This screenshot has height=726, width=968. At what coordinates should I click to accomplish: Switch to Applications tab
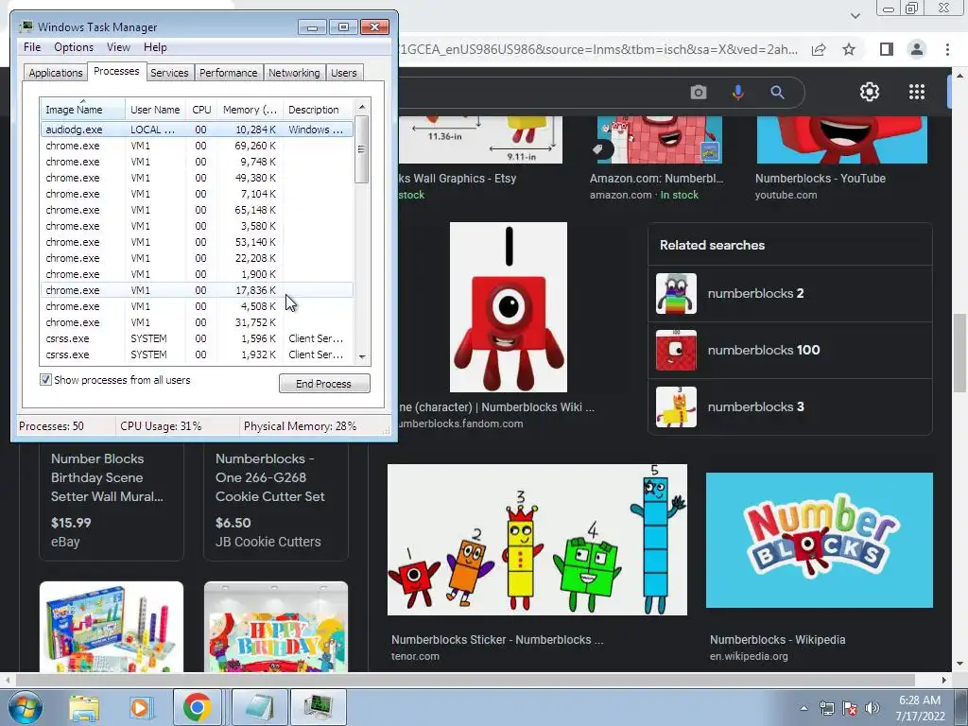56,73
